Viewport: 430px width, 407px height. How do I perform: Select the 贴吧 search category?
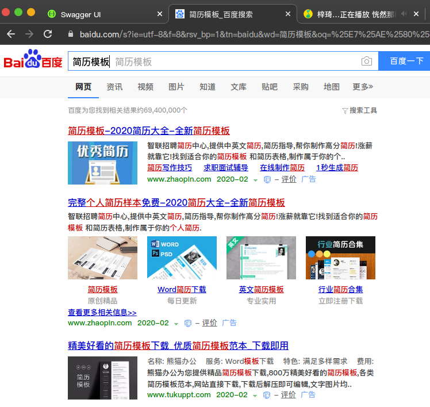coord(270,87)
